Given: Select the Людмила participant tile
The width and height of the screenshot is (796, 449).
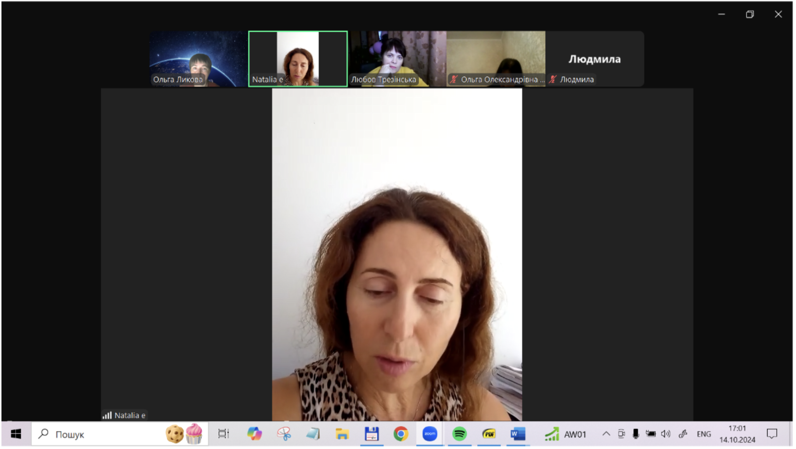Looking at the screenshot, I should [595, 59].
